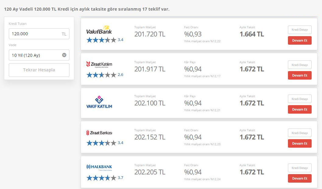Open Kredi Detayı for Halkbank
Image resolution: width=322 pixels, height=189 pixels.
point(299,168)
